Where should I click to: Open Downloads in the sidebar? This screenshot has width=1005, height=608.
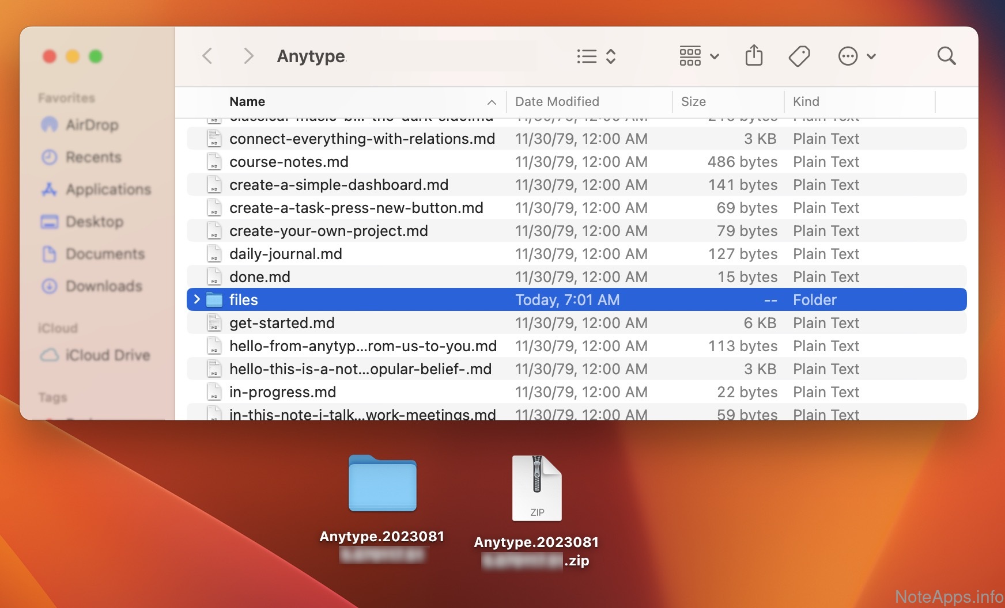[x=103, y=286]
